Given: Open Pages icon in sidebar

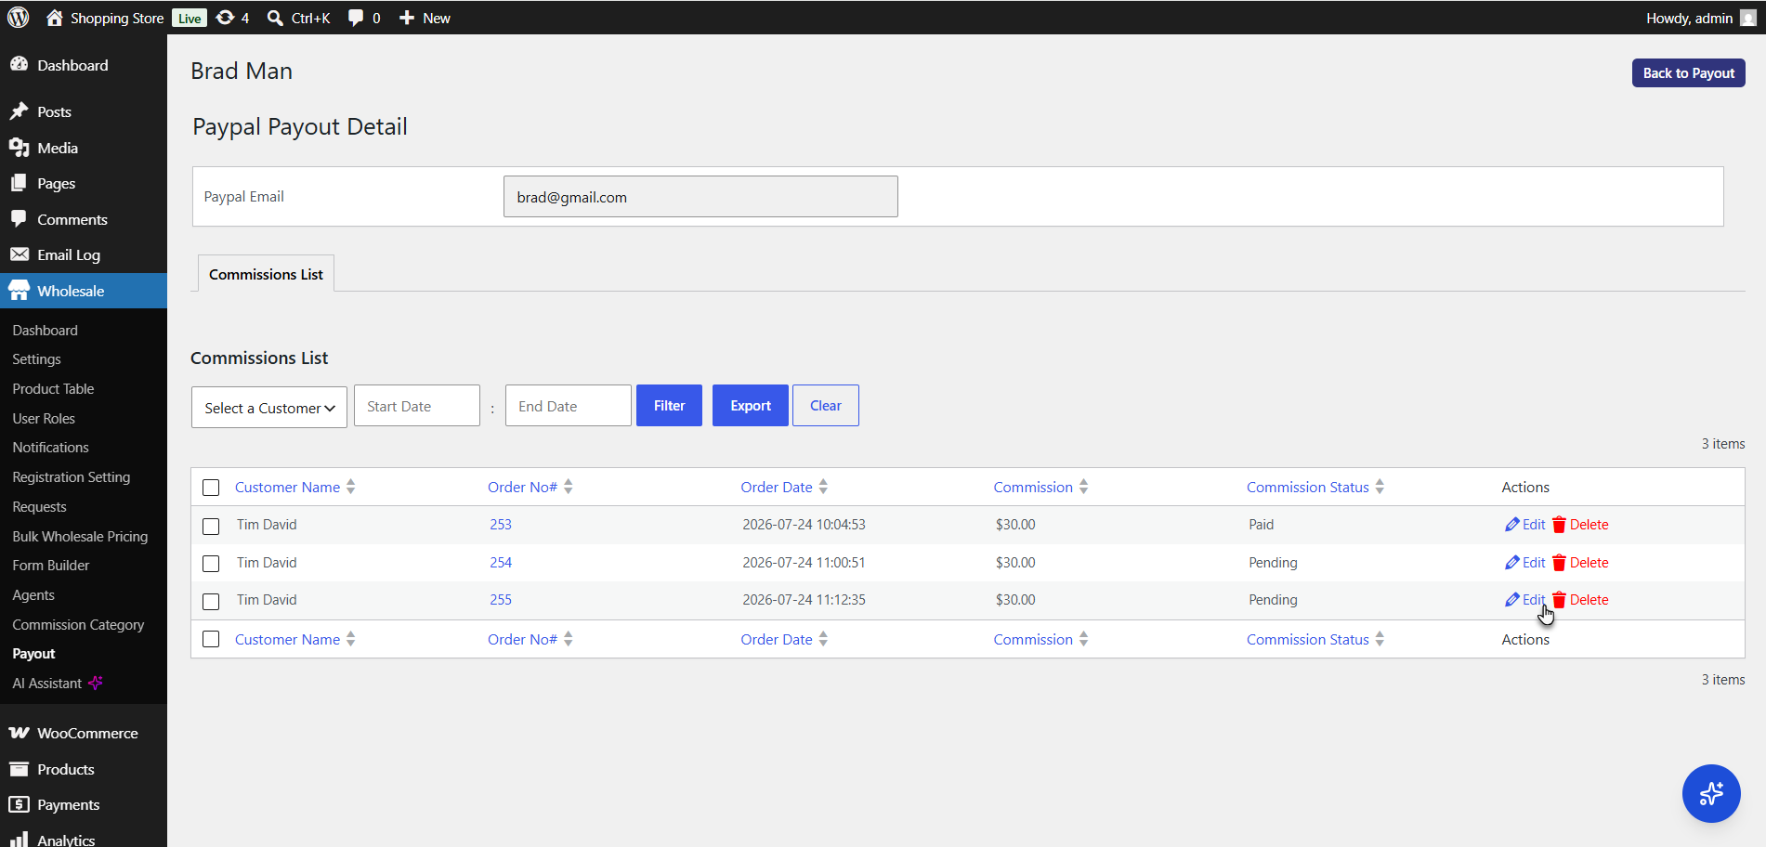Looking at the screenshot, I should 20,183.
